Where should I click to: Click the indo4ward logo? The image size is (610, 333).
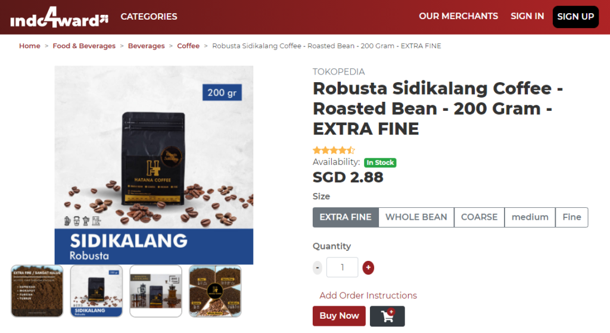point(59,17)
